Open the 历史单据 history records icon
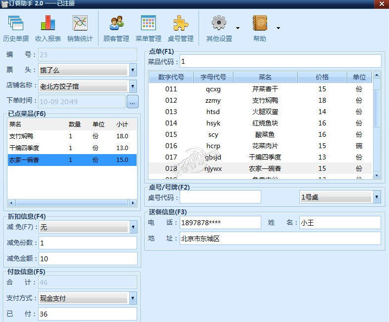The height and width of the screenshot is (322, 389). tap(16, 23)
